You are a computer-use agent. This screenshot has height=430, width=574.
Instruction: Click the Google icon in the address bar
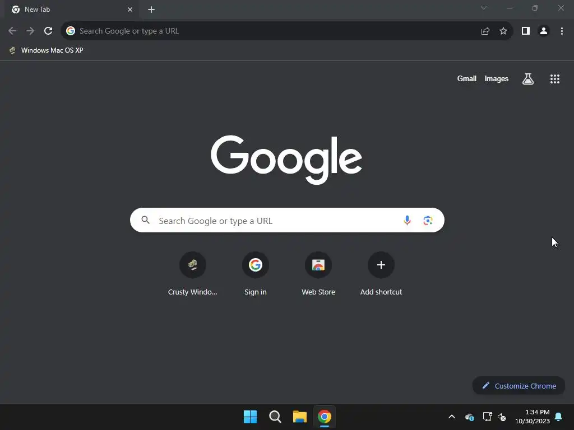71,31
